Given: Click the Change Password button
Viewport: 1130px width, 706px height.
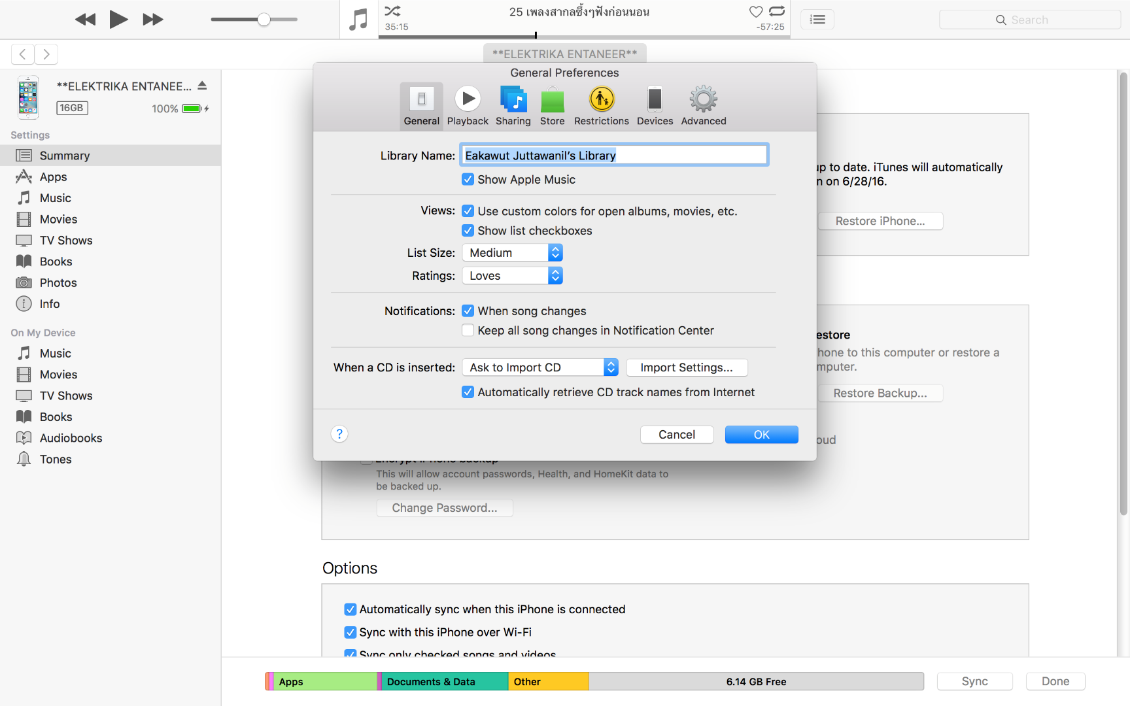Looking at the screenshot, I should [445, 508].
